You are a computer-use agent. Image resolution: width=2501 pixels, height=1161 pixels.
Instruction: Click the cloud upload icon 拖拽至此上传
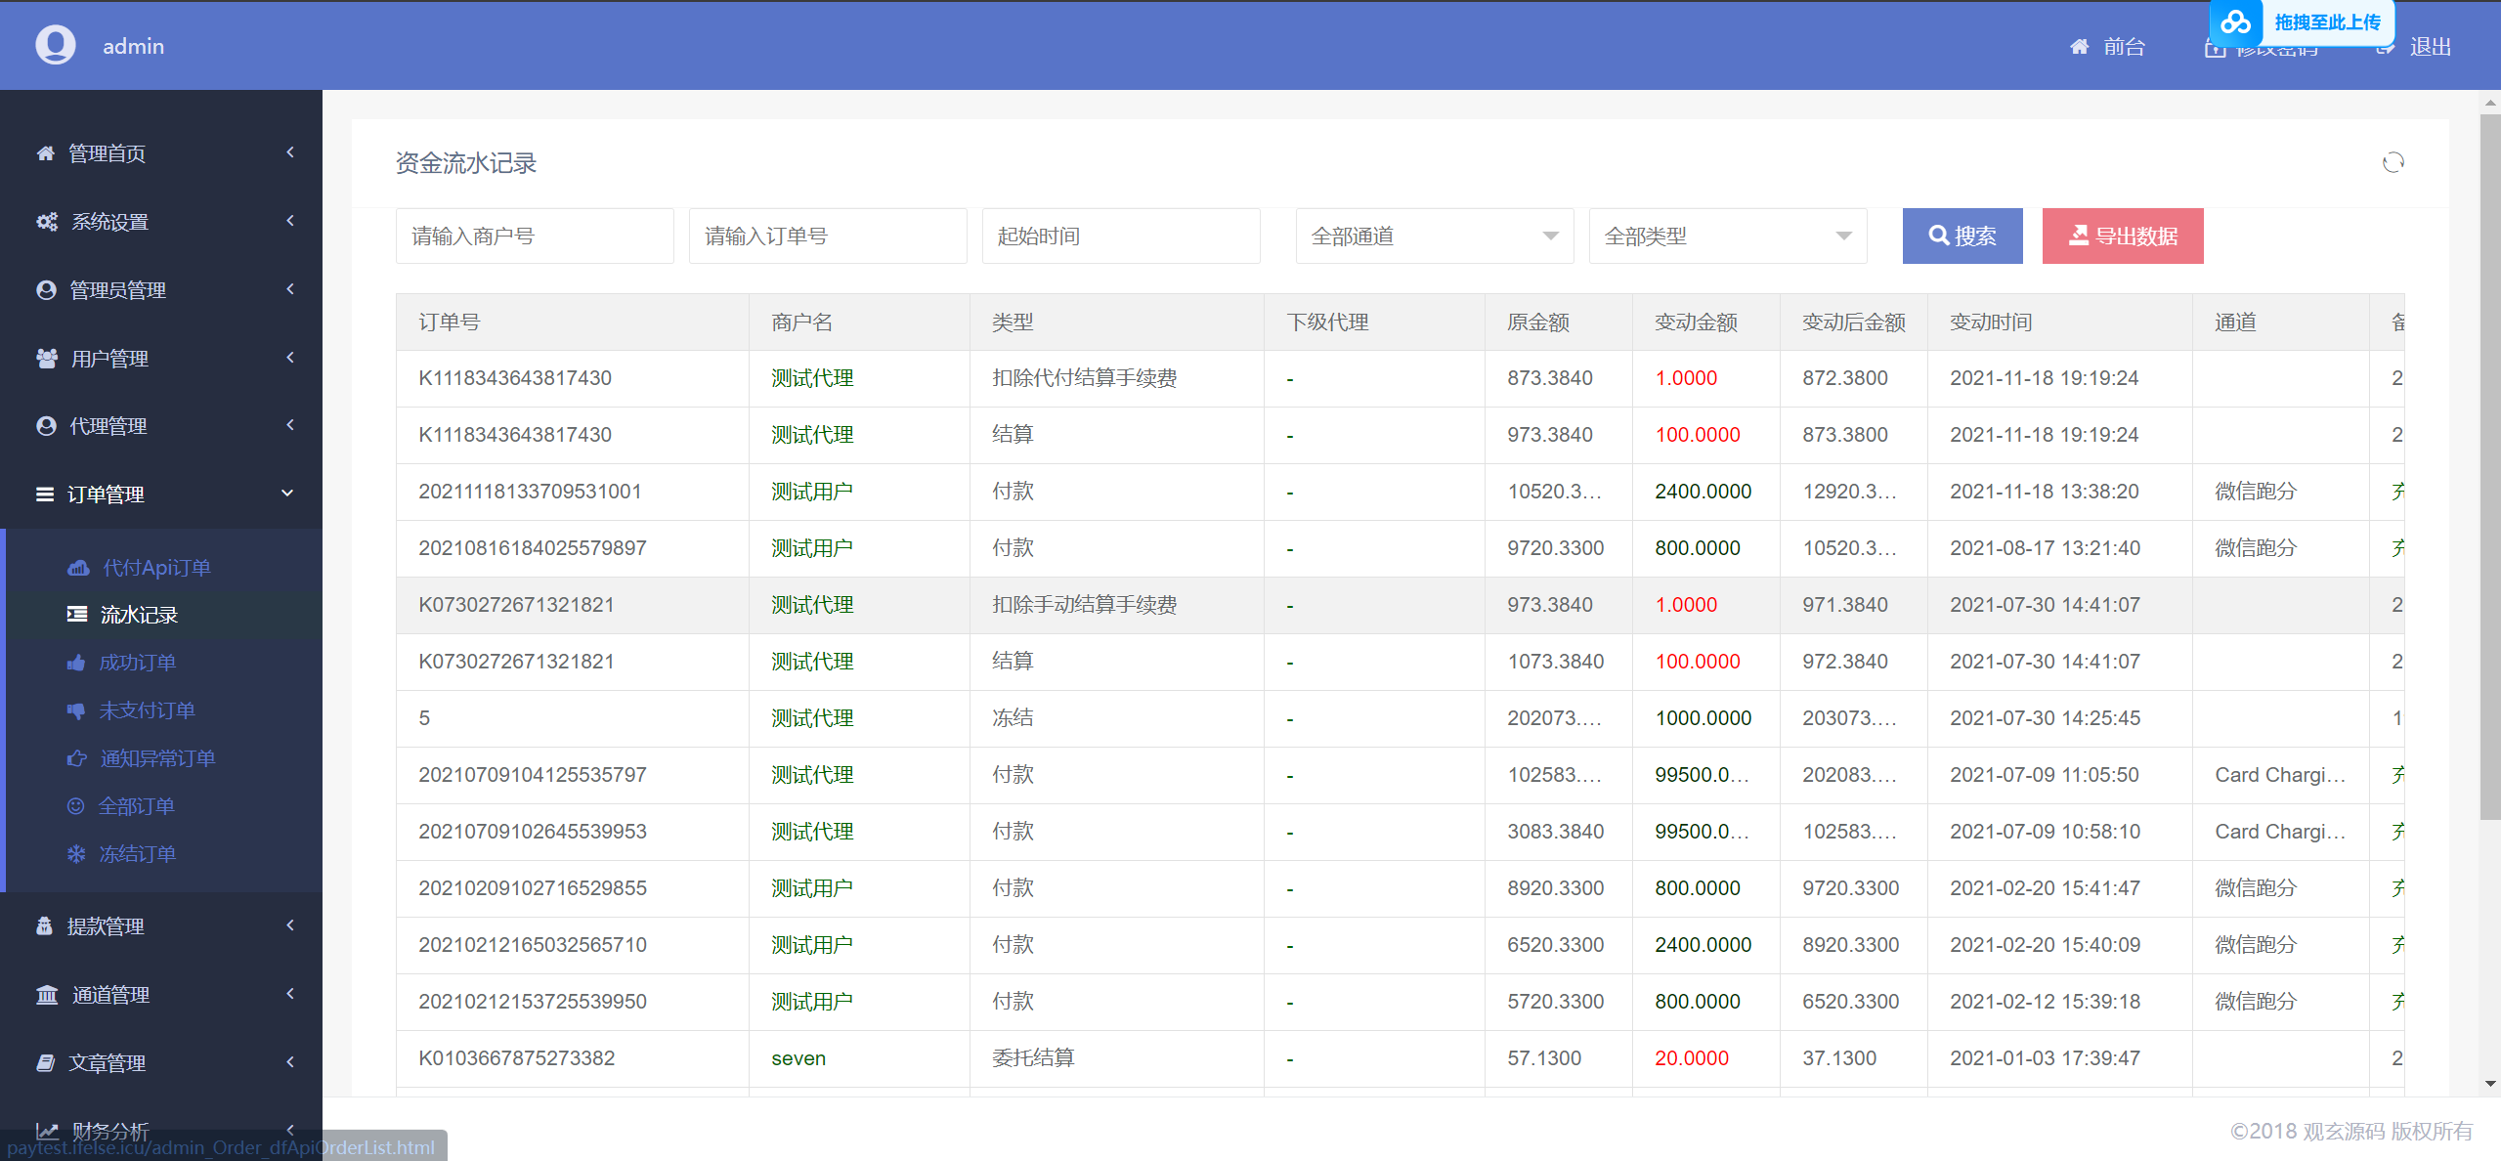point(2235,21)
